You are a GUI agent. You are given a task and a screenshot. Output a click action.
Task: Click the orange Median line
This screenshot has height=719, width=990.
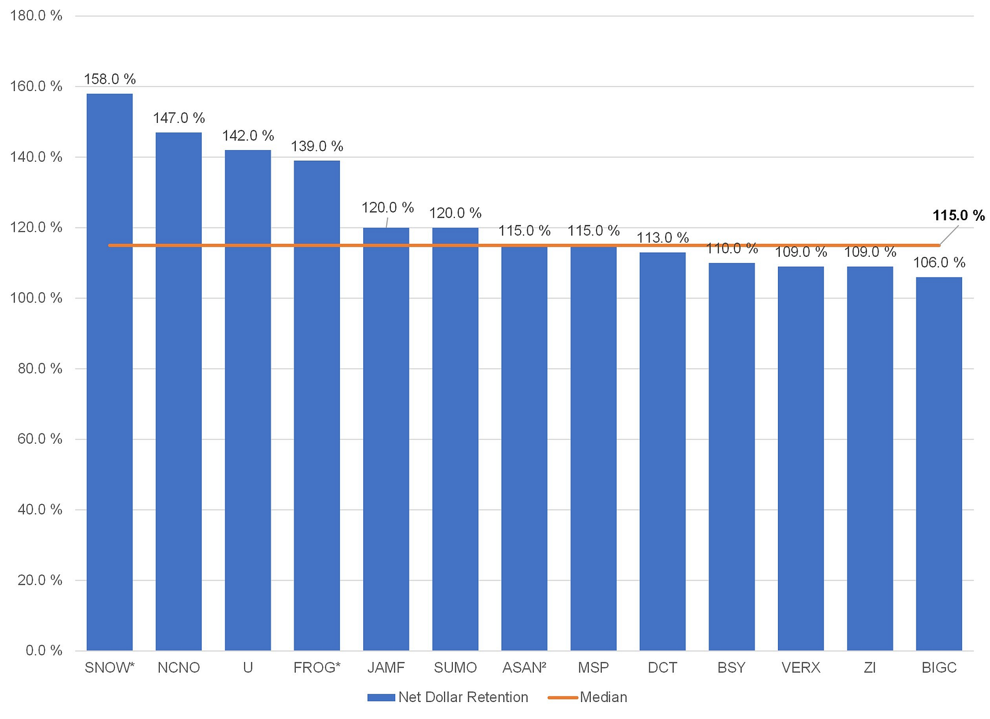[x=524, y=245]
